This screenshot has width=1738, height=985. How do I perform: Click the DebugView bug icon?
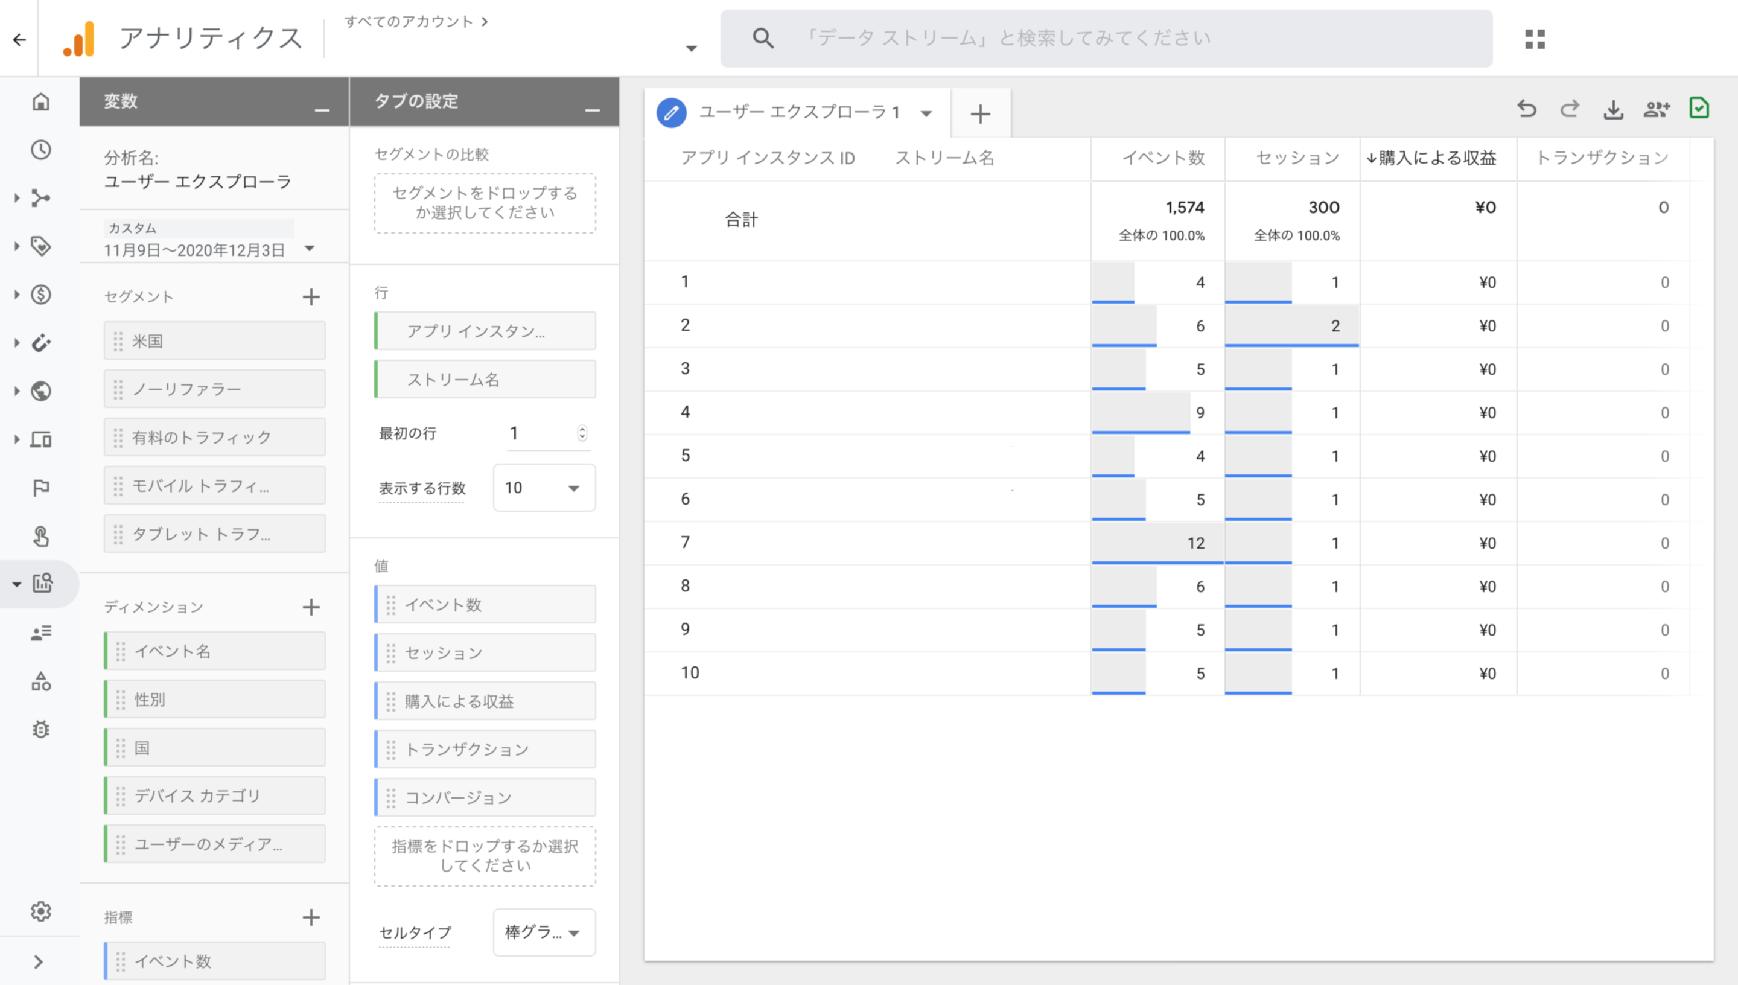(x=41, y=729)
